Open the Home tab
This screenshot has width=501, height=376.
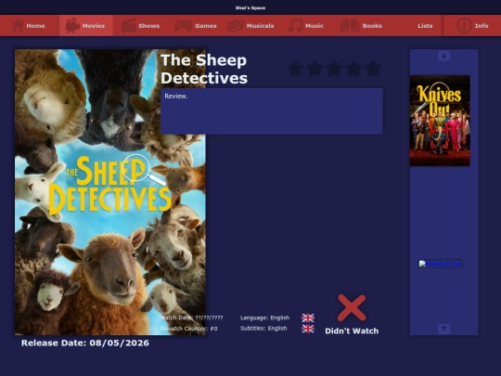[x=29, y=26]
